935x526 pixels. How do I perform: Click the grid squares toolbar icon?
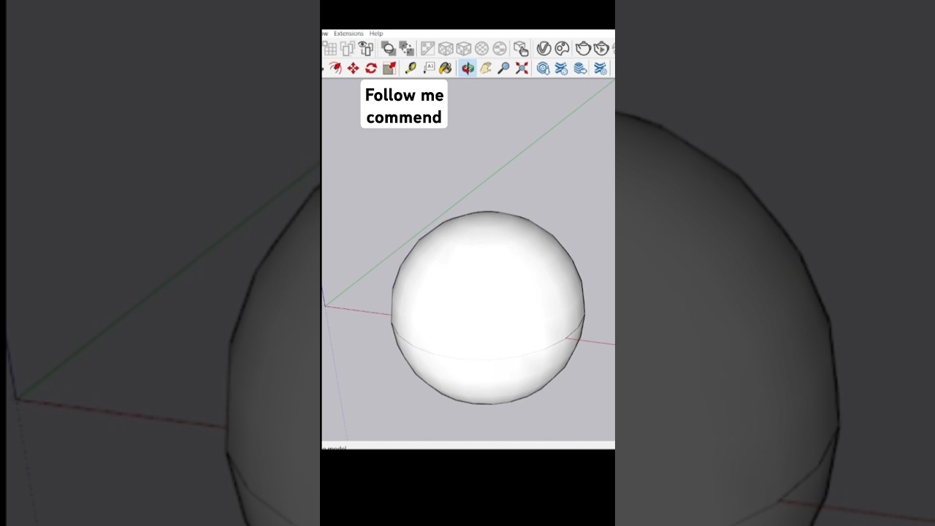pos(329,49)
